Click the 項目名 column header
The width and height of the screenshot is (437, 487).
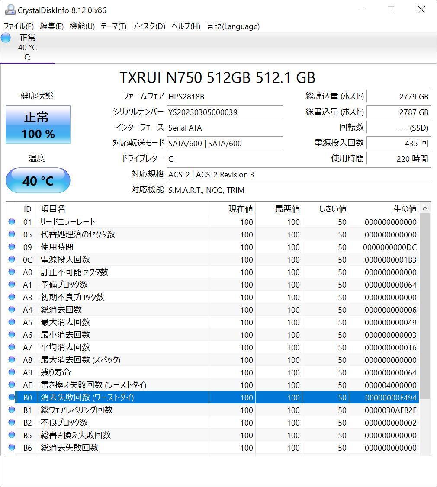(x=123, y=209)
